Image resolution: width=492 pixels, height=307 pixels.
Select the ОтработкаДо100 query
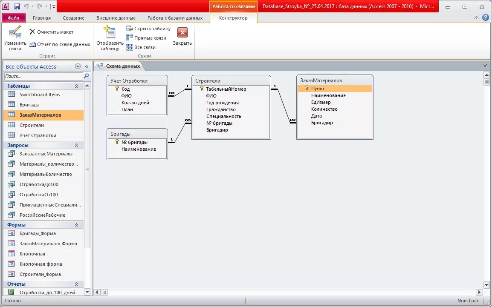click(43, 184)
